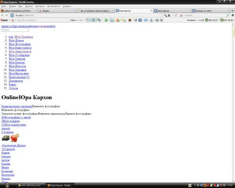
Task: Click the browser Forward arrow
Action: tap(6, 15)
